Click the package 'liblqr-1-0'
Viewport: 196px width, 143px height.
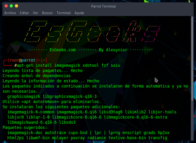pyautogui.click(x=38, y=117)
